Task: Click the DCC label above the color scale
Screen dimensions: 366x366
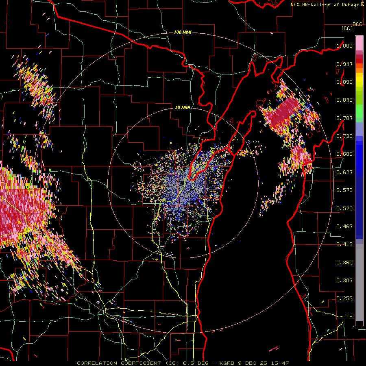Action: 357,24
